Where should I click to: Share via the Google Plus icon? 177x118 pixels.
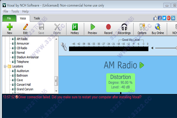click(x=169, y=18)
